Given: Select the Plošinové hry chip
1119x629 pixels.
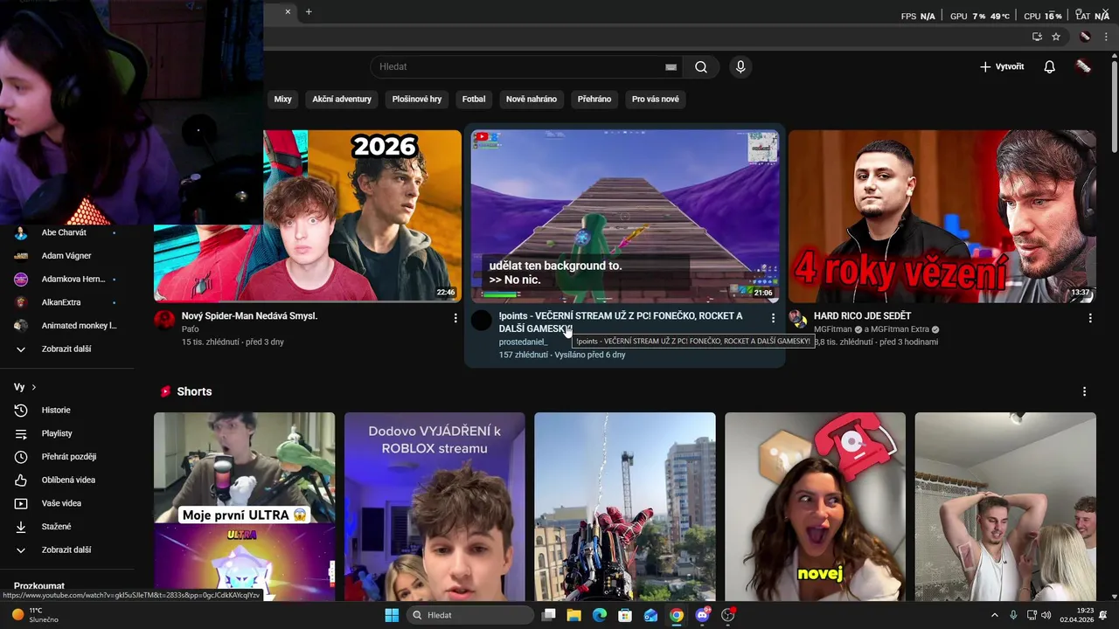Looking at the screenshot, I should point(417,99).
